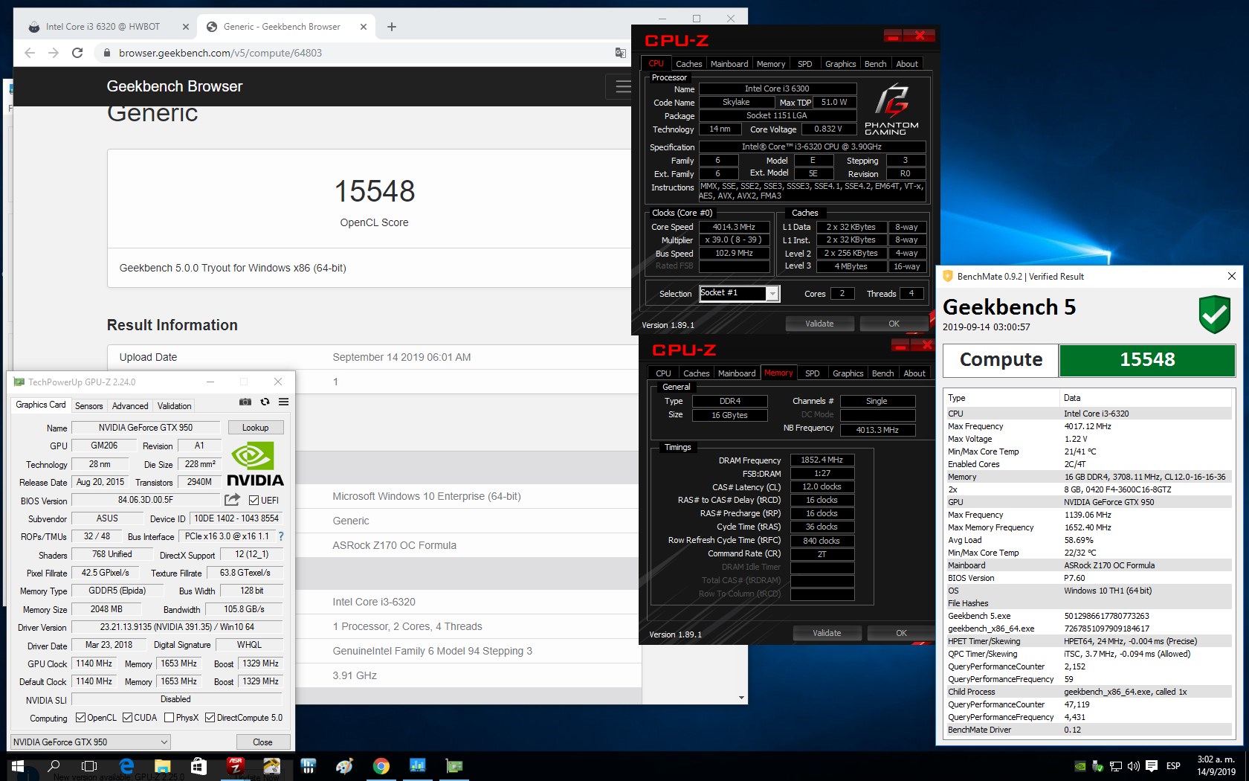Click the Phantom Gaming logo in CPU-Z
This screenshot has width=1249, height=781.
coord(891,109)
